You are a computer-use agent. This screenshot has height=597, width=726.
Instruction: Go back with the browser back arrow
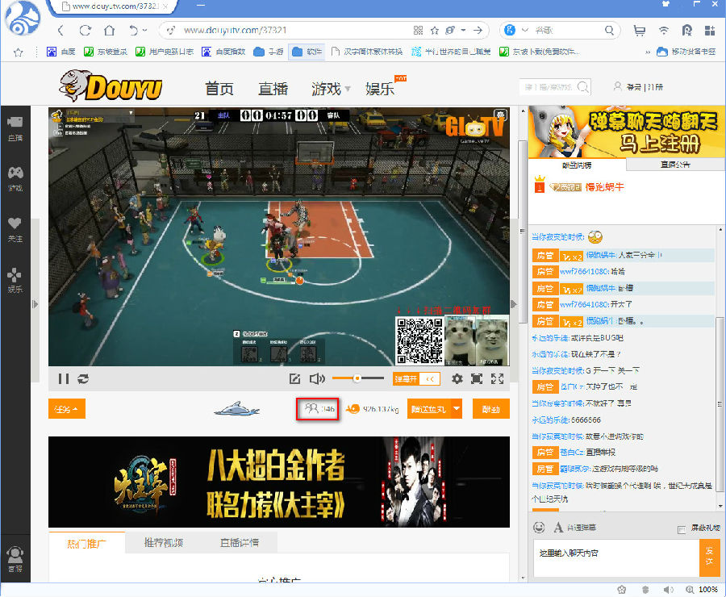click(x=61, y=31)
